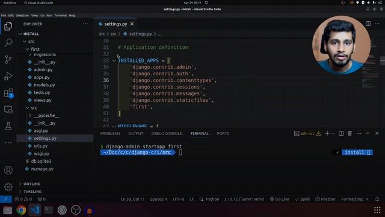Image resolution: width=385 pixels, height=217 pixels.
Task: Select the zsh src terminal instance
Action: tap(307, 133)
